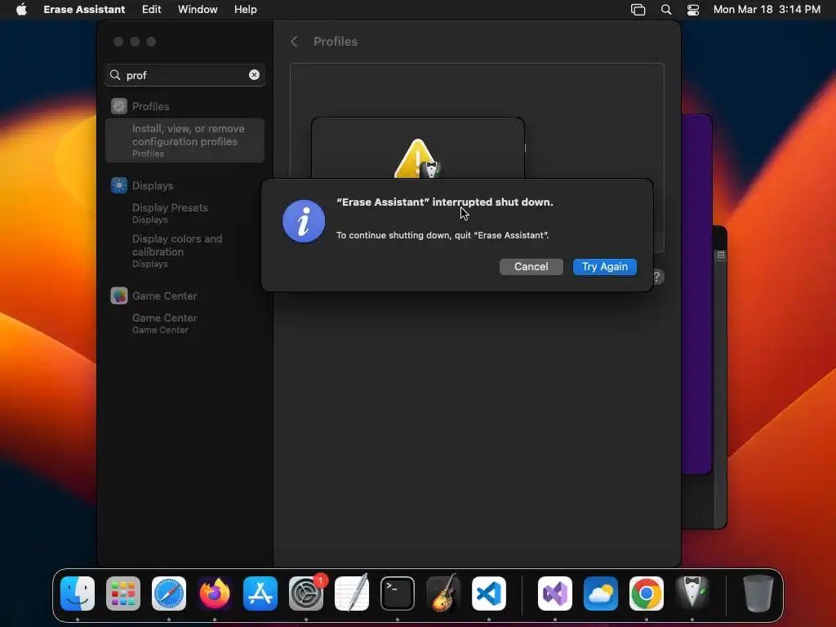Click the "interrupted shut down" dialog title

(445, 202)
